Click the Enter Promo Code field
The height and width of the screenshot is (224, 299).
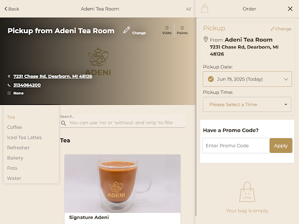coord(236,146)
